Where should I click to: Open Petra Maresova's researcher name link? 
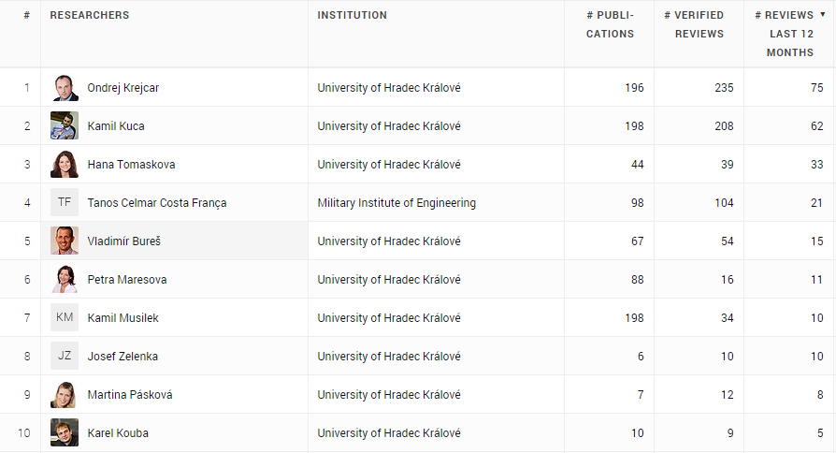pyautogui.click(x=127, y=280)
